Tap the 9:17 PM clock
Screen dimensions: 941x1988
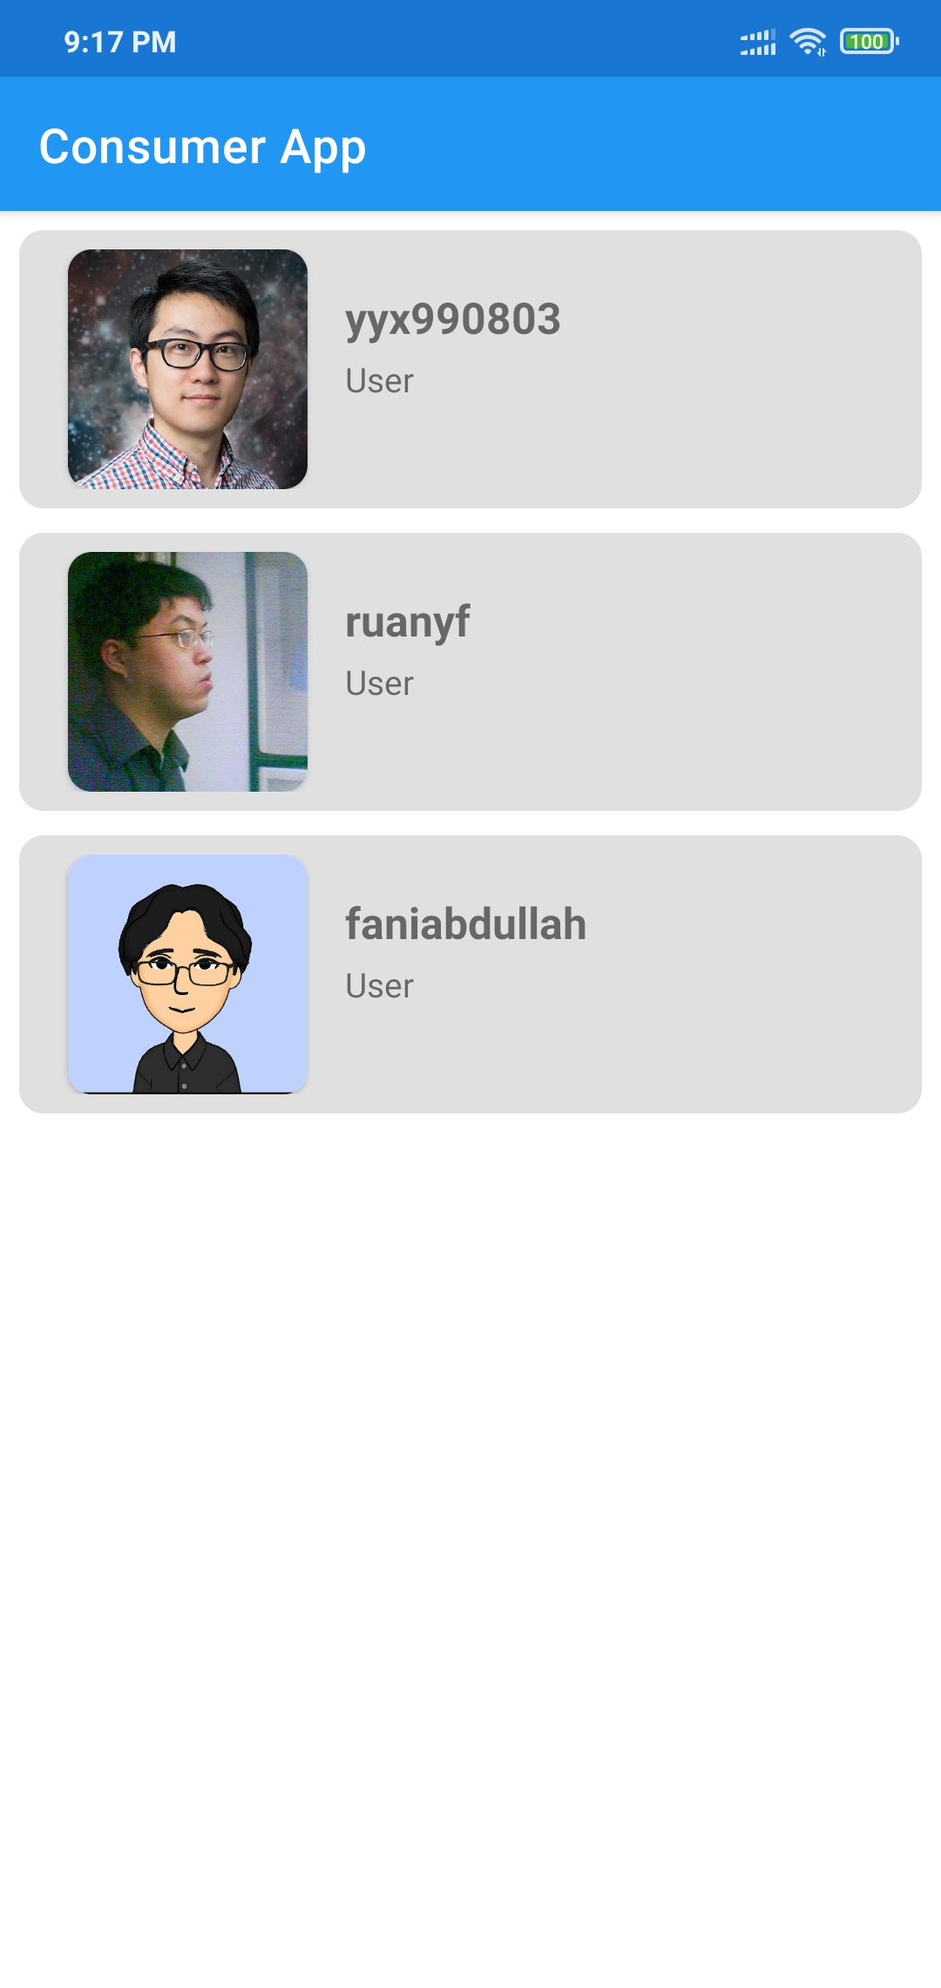pyautogui.click(x=120, y=42)
